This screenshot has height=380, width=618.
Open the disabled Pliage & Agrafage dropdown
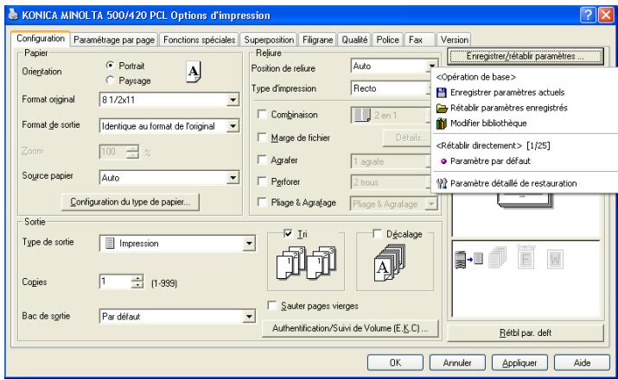pyautogui.click(x=432, y=204)
